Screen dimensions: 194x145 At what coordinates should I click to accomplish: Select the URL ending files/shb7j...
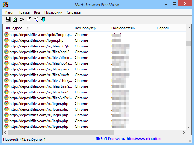(41, 81)
